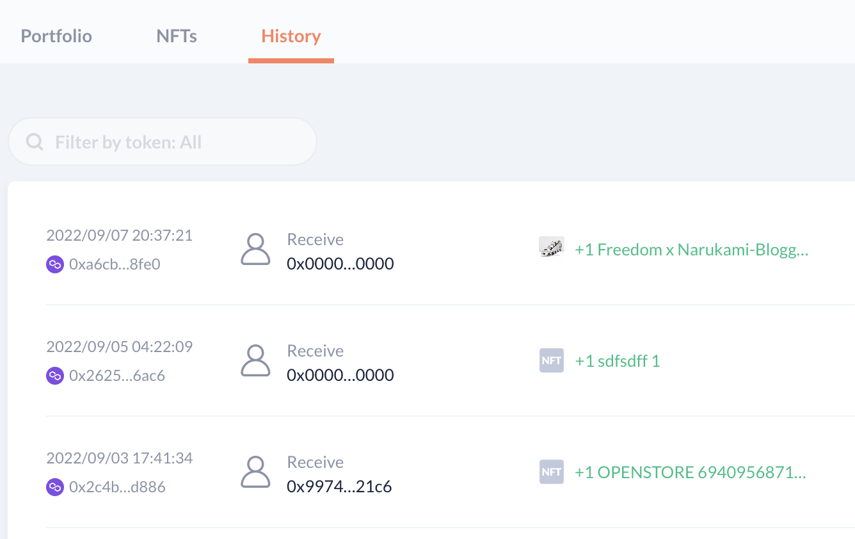The width and height of the screenshot is (855, 539).
Task: Click NFT placeholder icon next to sdfsdff 1
Action: tap(551, 361)
